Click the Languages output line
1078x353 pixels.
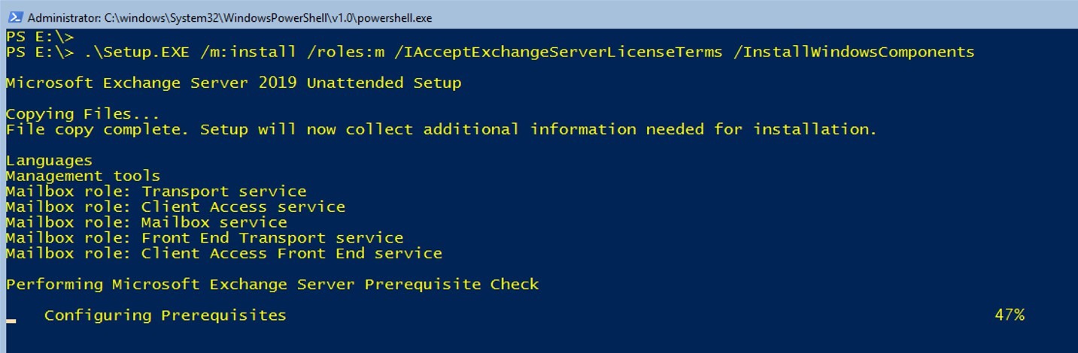(49, 160)
